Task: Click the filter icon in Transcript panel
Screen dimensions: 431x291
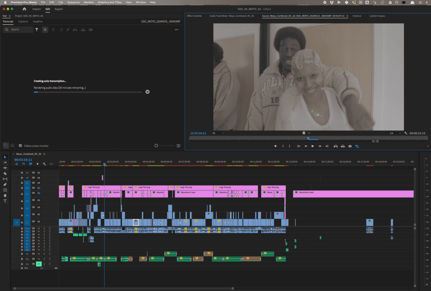Action: coord(37,30)
